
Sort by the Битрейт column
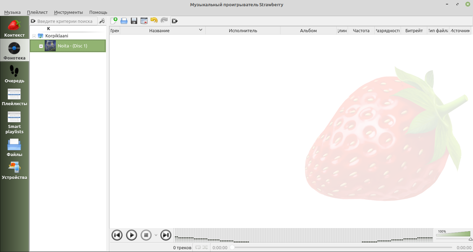point(414,30)
